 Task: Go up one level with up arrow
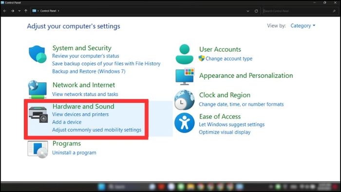point(26,11)
